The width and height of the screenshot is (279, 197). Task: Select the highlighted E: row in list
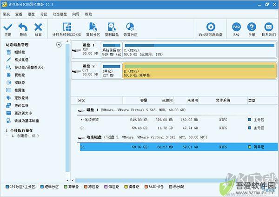(179, 147)
